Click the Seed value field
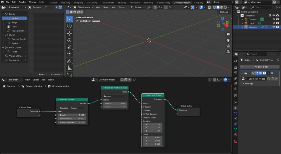Screen dimensions: 281x154 pyautogui.click(x=115, y=107)
